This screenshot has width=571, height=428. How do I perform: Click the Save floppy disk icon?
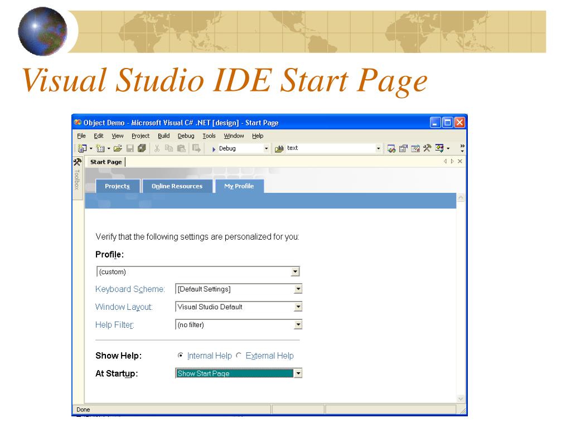130,148
